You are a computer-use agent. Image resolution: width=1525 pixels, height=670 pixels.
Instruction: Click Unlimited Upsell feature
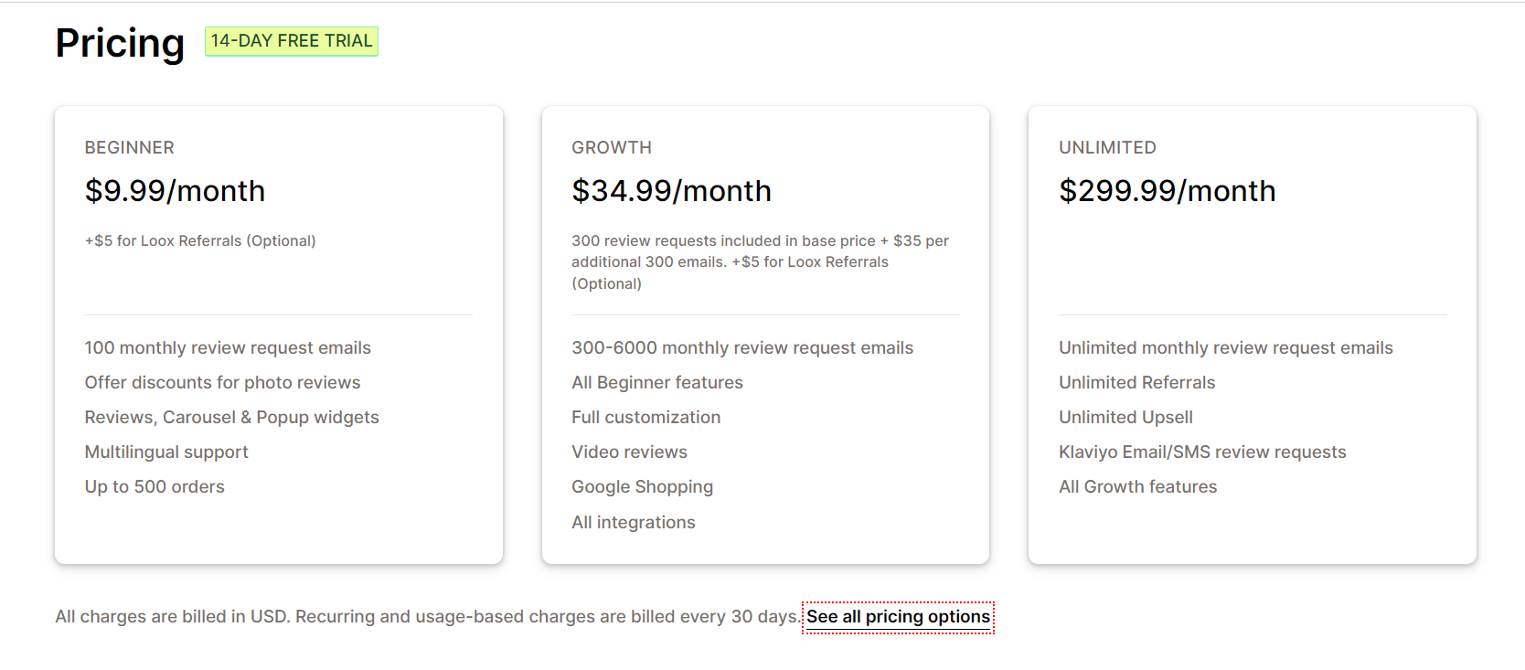tap(1125, 418)
